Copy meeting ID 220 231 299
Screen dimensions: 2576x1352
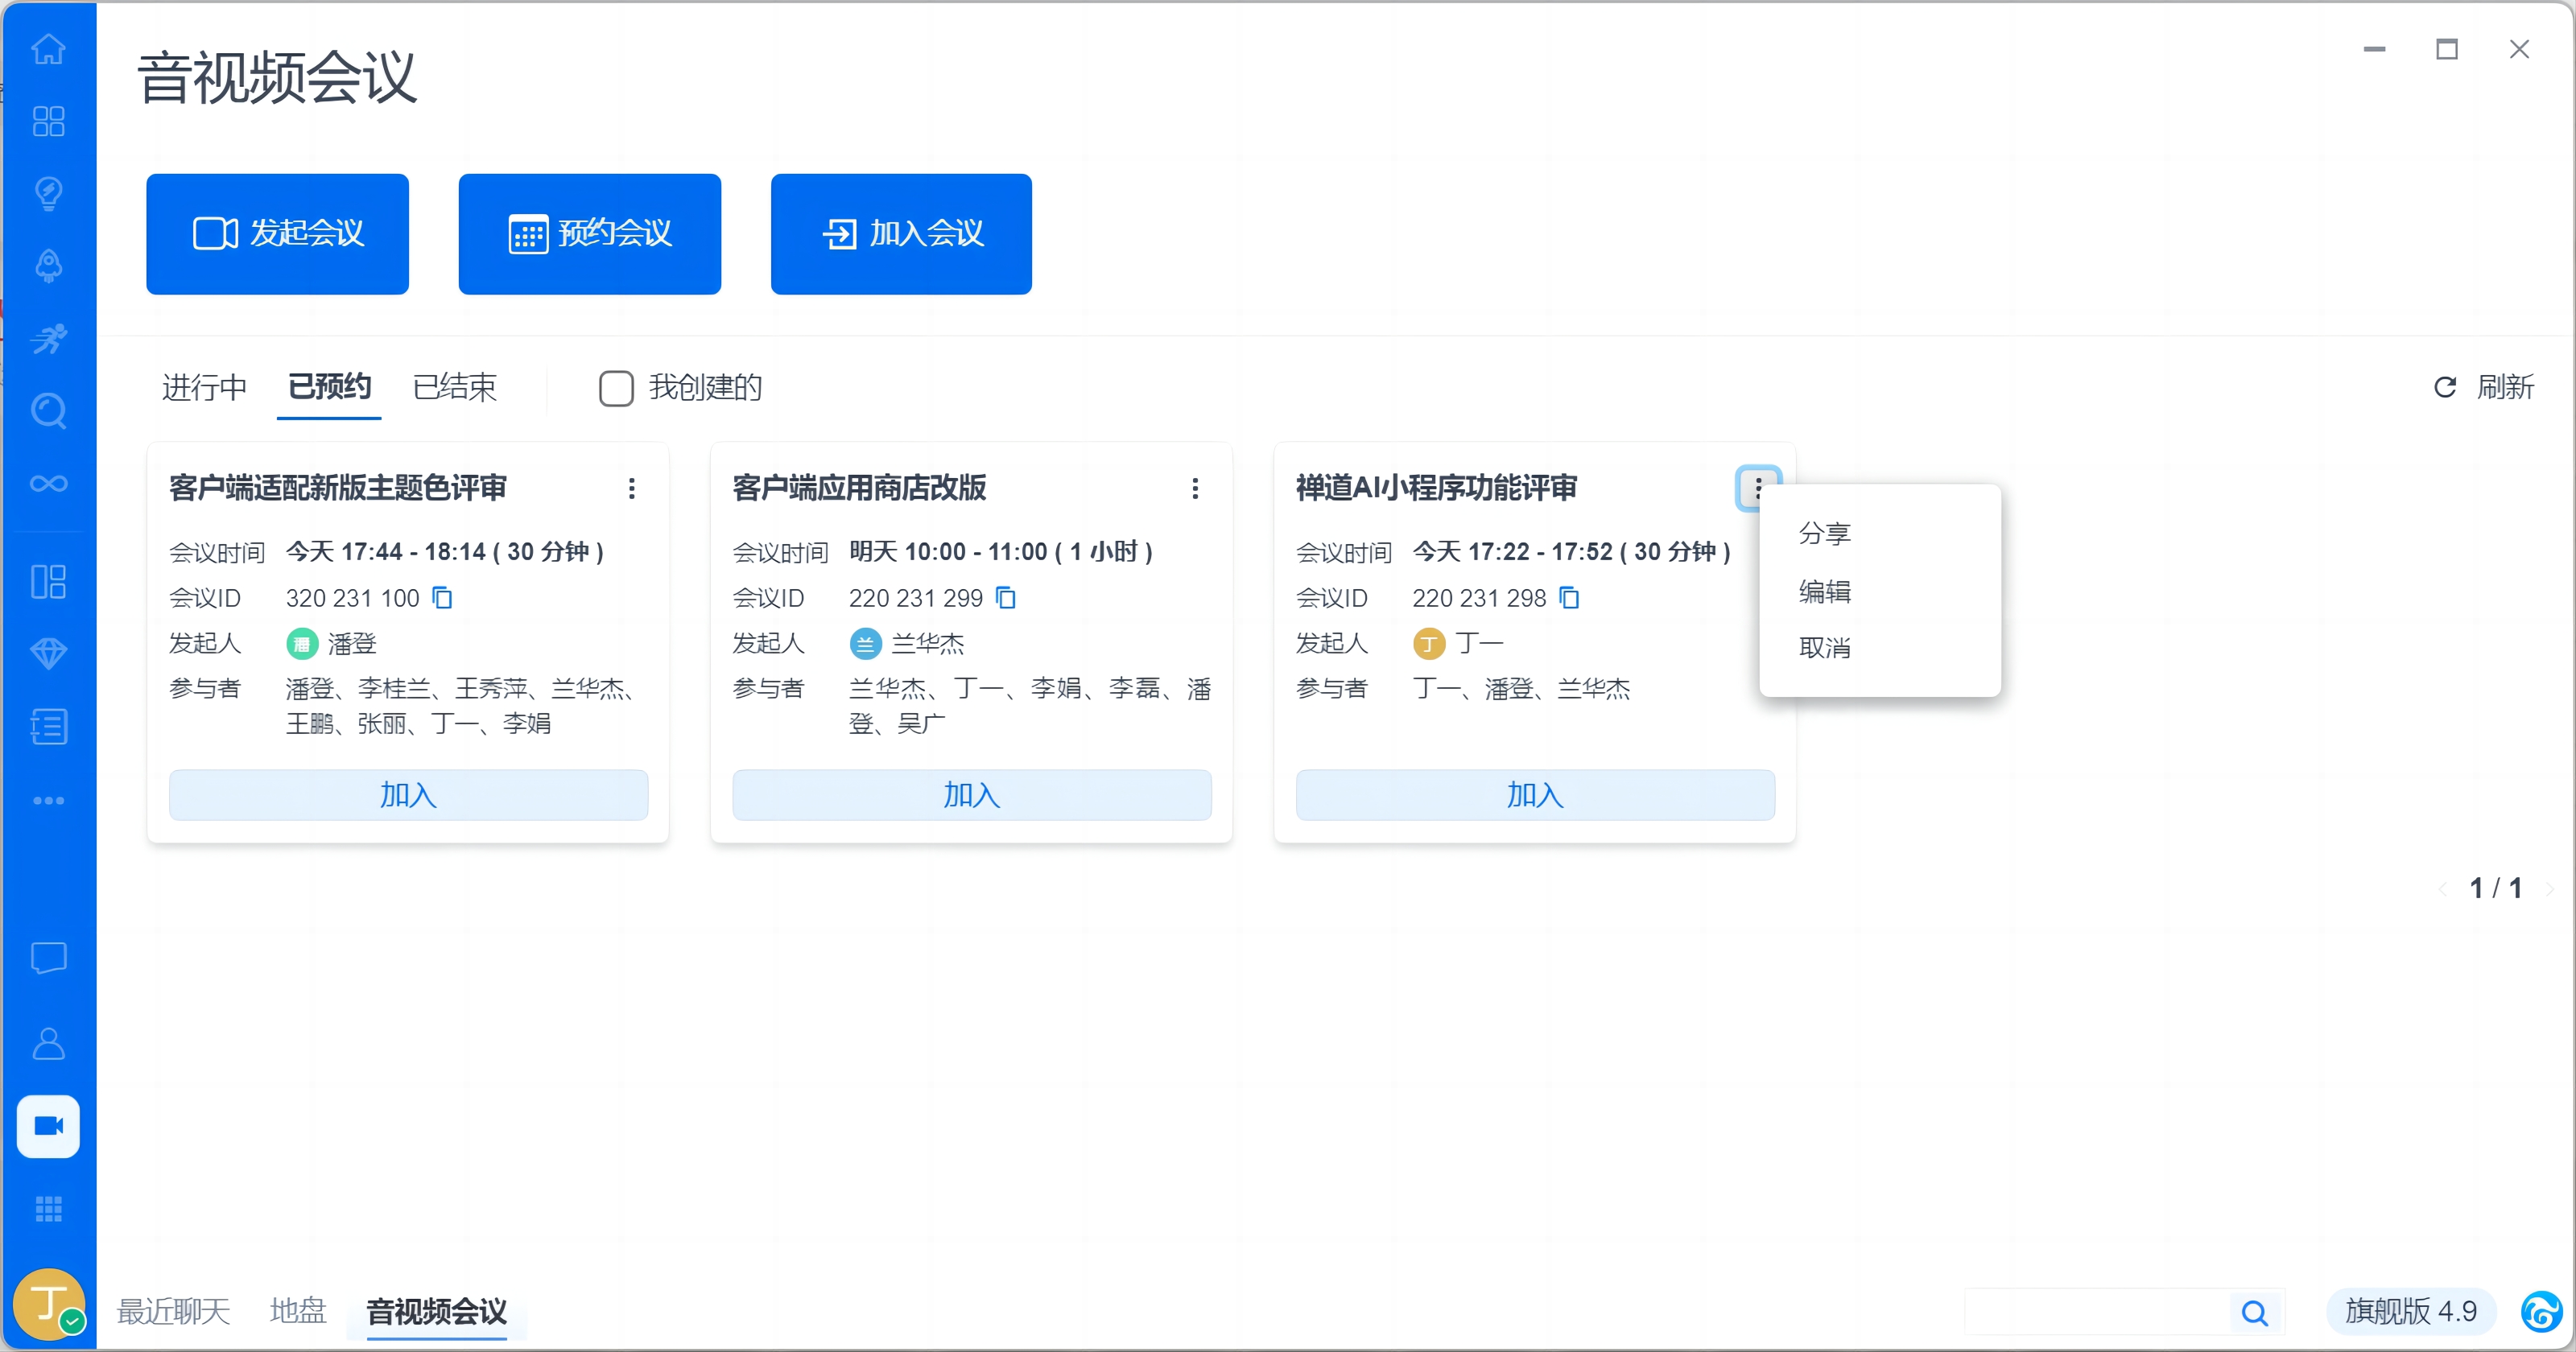click(x=1006, y=598)
